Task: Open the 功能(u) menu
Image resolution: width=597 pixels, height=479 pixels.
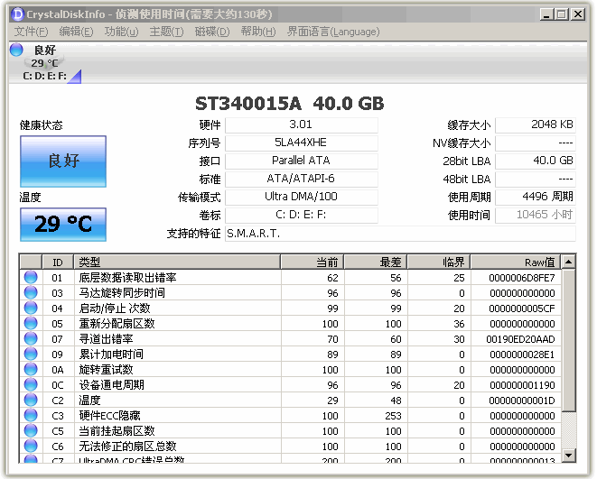Action: pyautogui.click(x=121, y=32)
